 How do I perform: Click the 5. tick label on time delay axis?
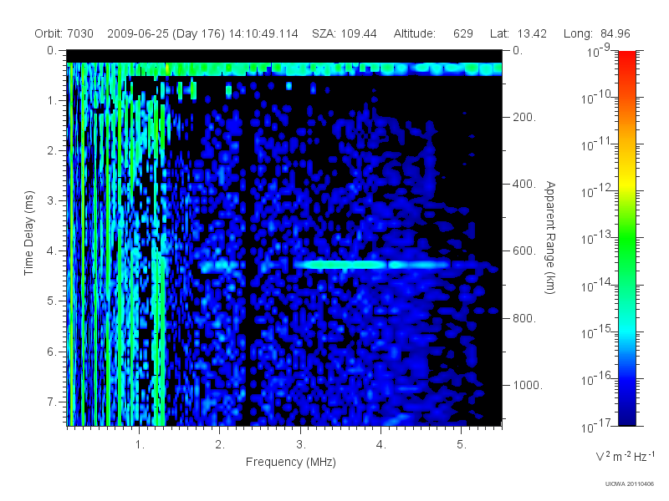pyautogui.click(x=51, y=301)
